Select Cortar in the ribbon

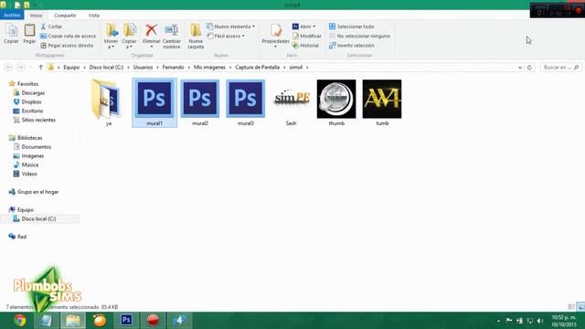click(51, 27)
